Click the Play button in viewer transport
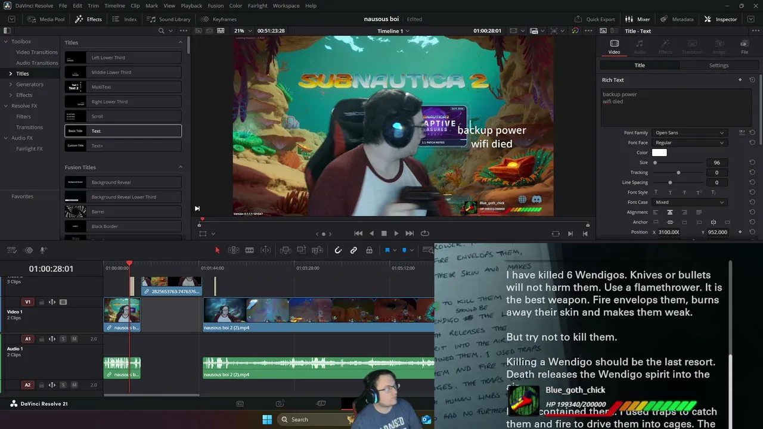Image resolution: width=763 pixels, height=429 pixels. [396, 234]
